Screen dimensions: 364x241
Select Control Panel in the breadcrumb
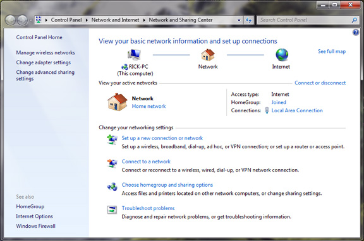click(66, 20)
